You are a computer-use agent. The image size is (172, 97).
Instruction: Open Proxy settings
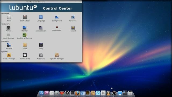(x=41, y=46)
